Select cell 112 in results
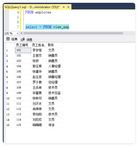Image resolution: width=138 pixels, height=146 pixels. pos(23,109)
